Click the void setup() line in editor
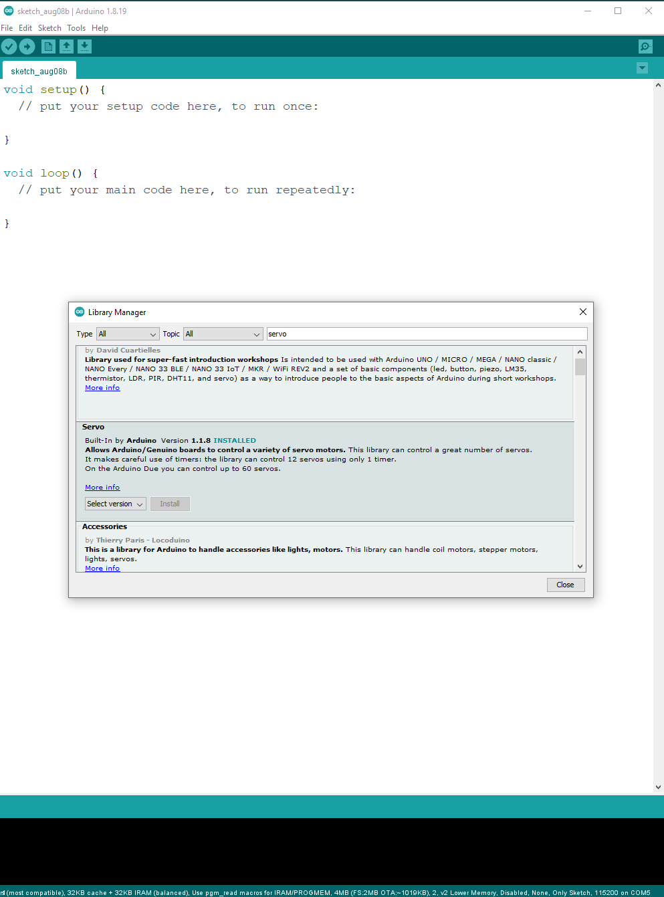 coord(55,90)
